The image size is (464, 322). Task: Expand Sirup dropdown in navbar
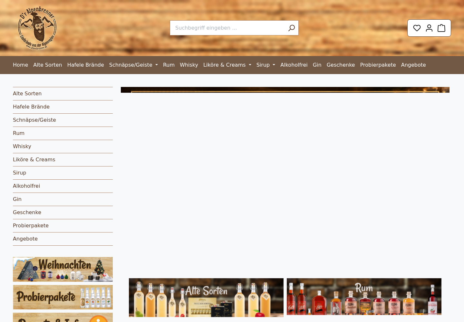[x=266, y=65]
